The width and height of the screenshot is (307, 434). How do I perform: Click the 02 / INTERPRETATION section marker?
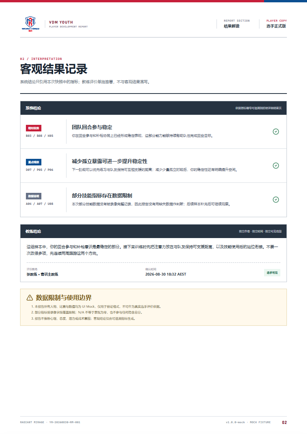tap(41, 59)
